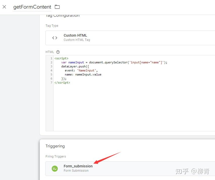Screen dimensions: 215x180
Task: Open the folder icon beside getFormContent
Action: 57,7
